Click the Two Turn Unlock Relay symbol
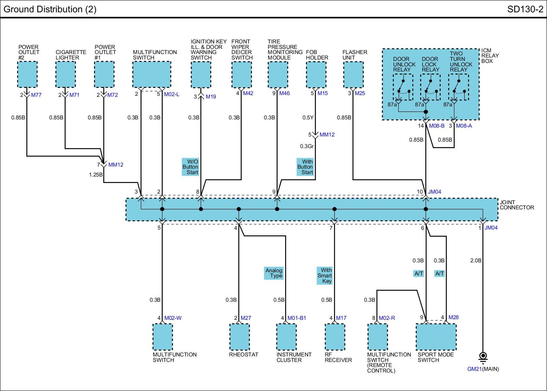547x391 pixels. pos(458,88)
